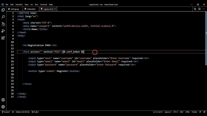The height and width of the screenshot is (116, 207).
Task: Open the Run menu
Action: click(37, 5)
